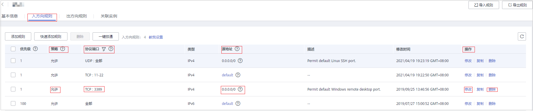Click help icon beside default in IPv6 row

tap(238, 103)
